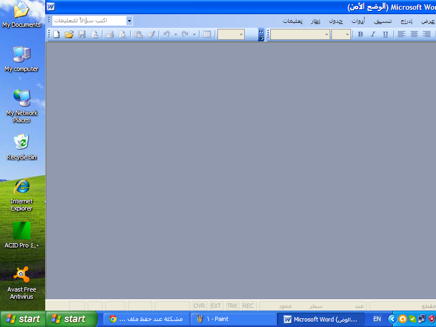436x327 pixels.
Task: Click the green checkmark tray icon
Action: (413, 319)
